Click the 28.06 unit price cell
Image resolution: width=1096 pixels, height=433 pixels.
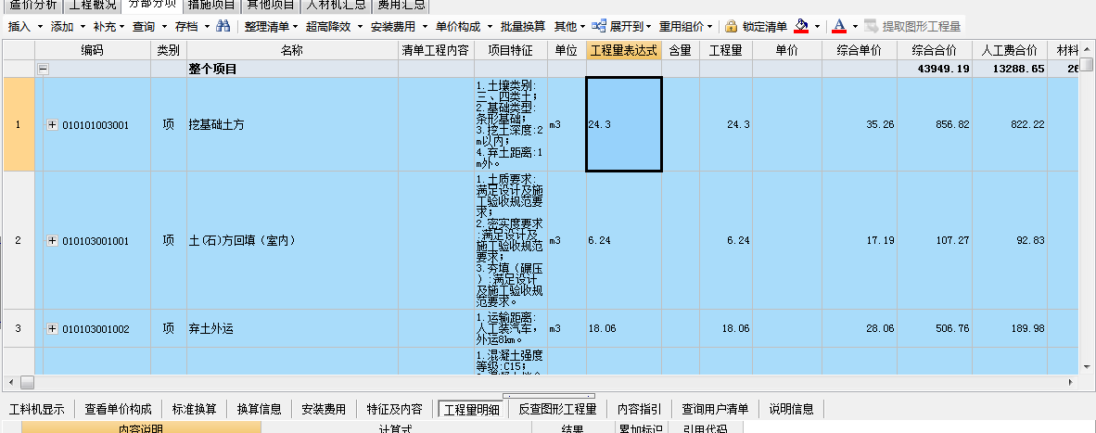(x=859, y=328)
